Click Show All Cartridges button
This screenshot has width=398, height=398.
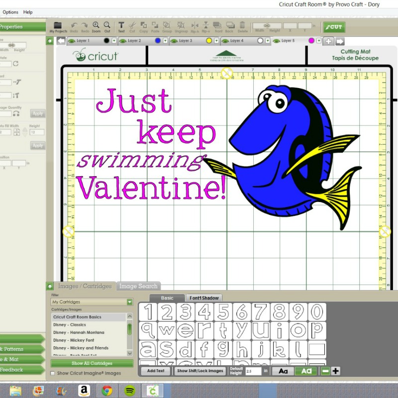pos(92,363)
